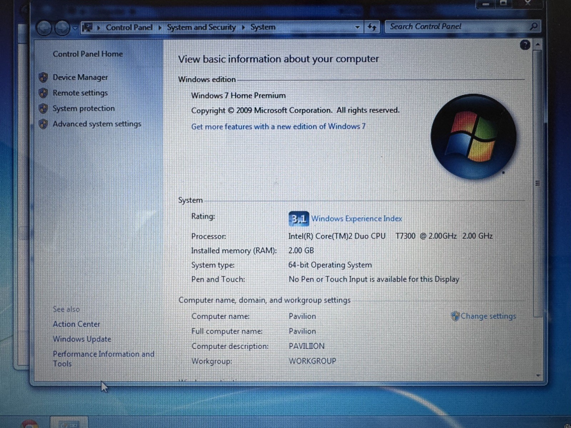Click Change settings link
The height and width of the screenshot is (428, 571).
(x=488, y=316)
